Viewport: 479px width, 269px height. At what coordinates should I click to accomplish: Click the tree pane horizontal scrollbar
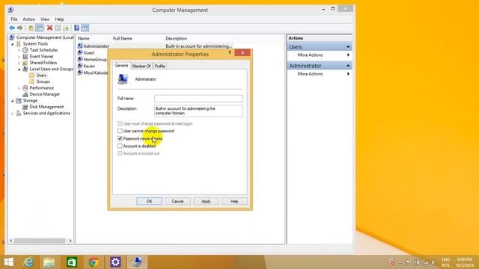40,241
